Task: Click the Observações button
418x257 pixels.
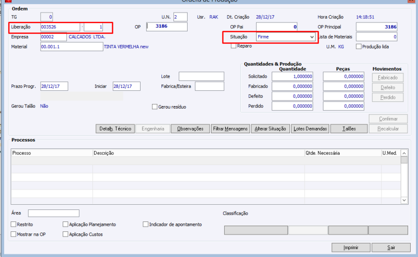Action: (x=190, y=129)
